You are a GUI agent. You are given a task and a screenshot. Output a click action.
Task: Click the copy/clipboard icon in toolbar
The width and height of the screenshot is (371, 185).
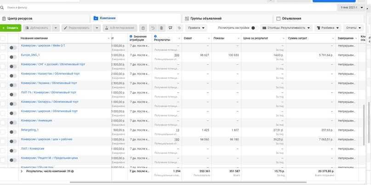(x=143, y=28)
